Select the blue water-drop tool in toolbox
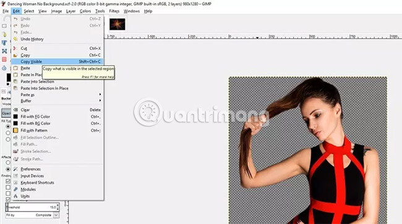Image resolution: width=402 pixels, height=224 pixels. [x=4, y=68]
